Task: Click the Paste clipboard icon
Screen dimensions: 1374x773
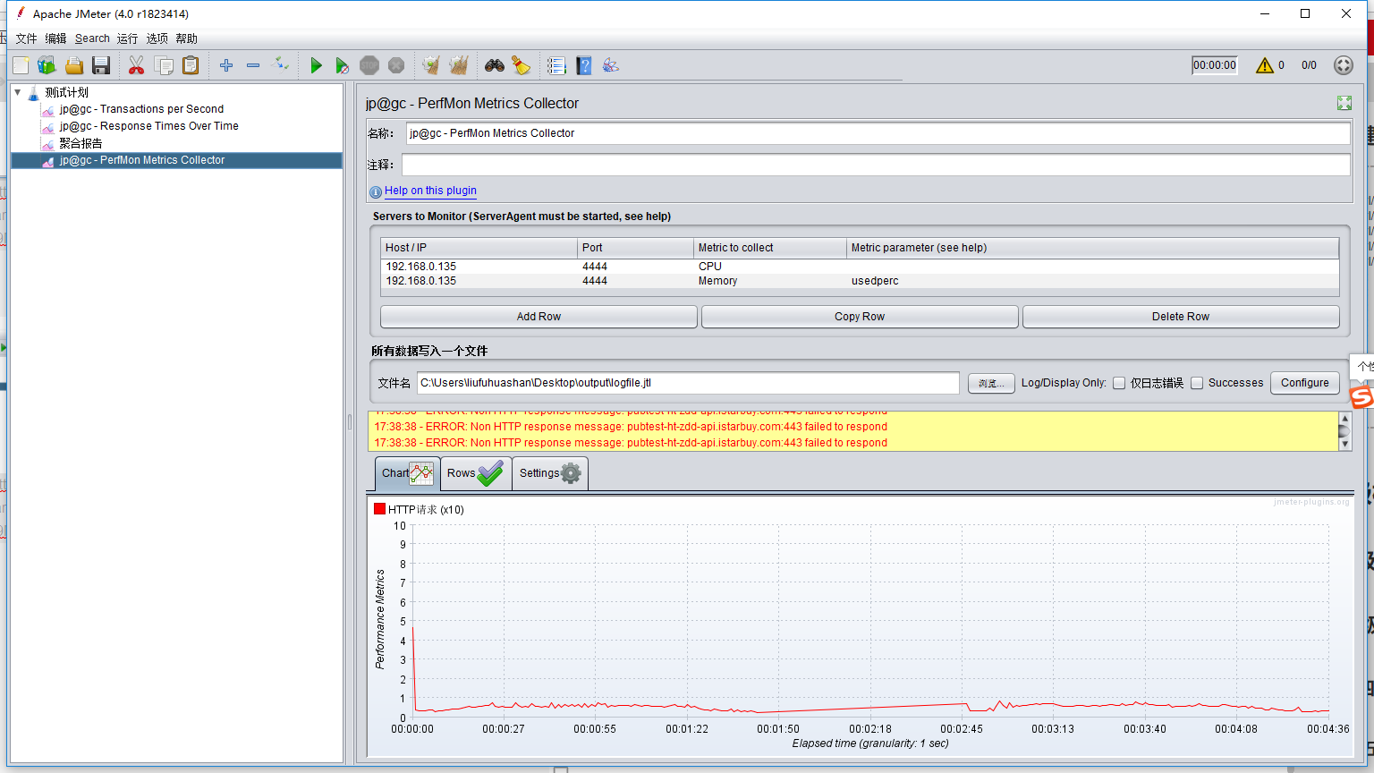Action: pyautogui.click(x=191, y=65)
